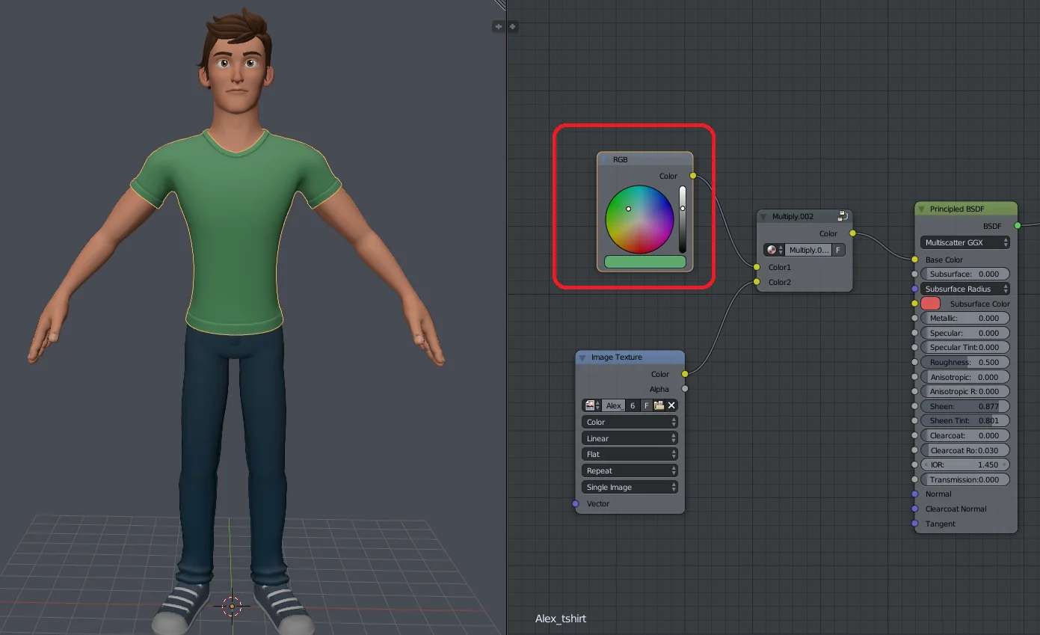This screenshot has width=1040, height=635.
Task: Open the image file browser icon on Image Texture node
Action: coord(659,405)
